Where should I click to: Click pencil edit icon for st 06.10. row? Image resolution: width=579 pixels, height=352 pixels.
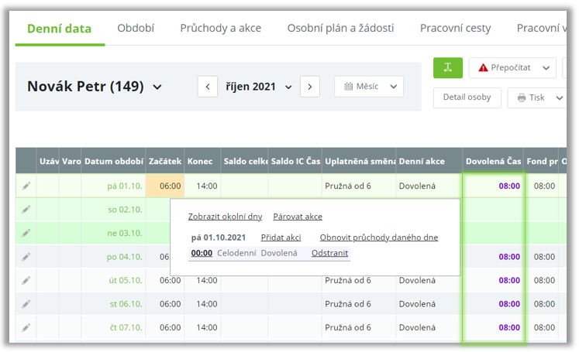click(26, 303)
